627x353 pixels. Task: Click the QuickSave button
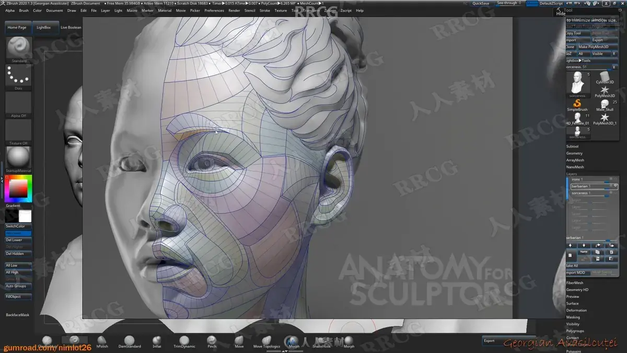click(481, 3)
